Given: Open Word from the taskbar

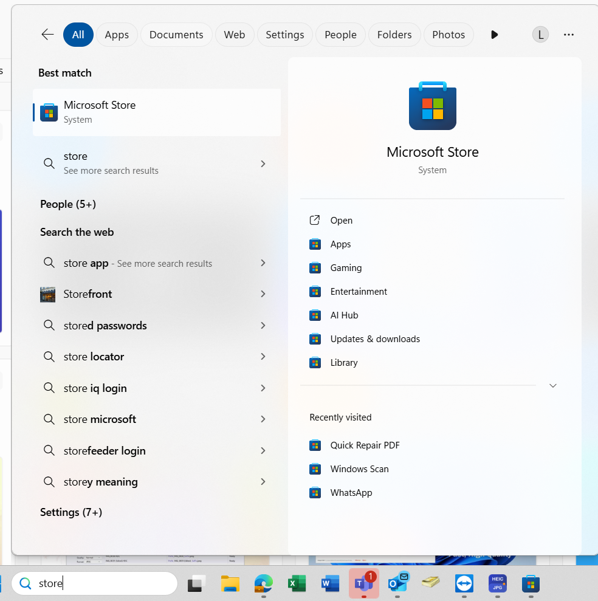Looking at the screenshot, I should tap(330, 584).
